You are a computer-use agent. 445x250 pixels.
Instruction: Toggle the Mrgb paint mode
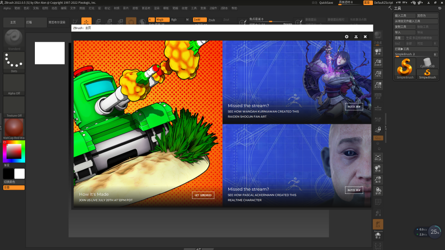[162, 20]
